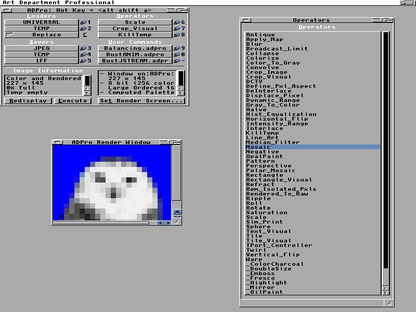Select the highlighted Mosaic operator
Image resolution: width=416 pixels, height=312 pixels.
[x=313, y=147]
